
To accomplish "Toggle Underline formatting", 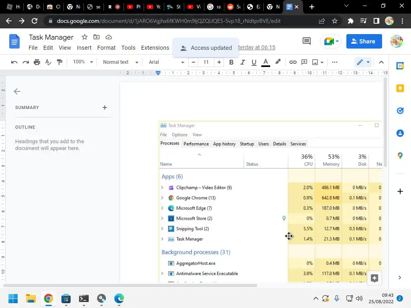I will click(x=254, y=62).
